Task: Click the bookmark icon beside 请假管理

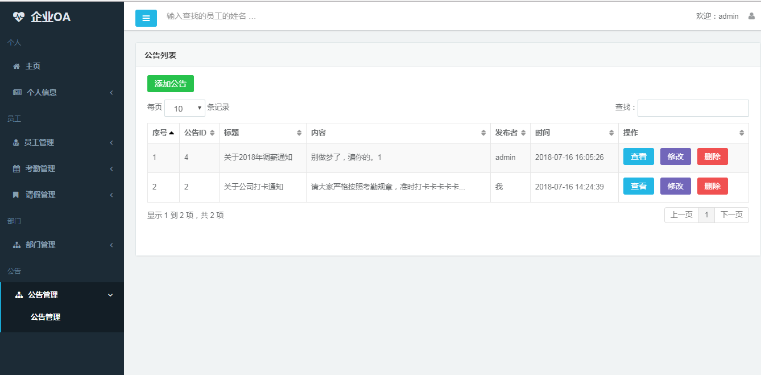Action: [16, 195]
